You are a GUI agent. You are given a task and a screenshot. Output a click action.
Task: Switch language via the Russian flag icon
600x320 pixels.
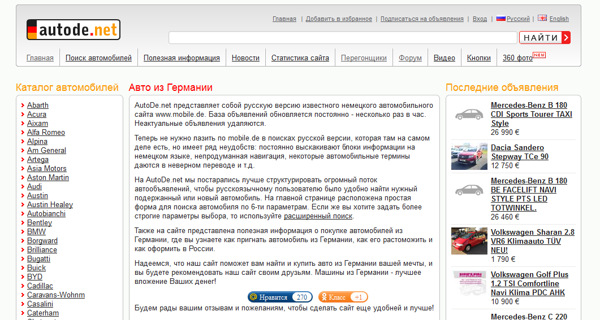[x=500, y=18]
